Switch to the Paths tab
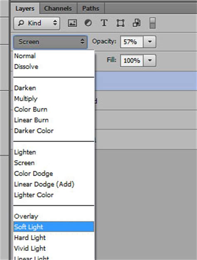This screenshot has height=260, width=197. 91,8
